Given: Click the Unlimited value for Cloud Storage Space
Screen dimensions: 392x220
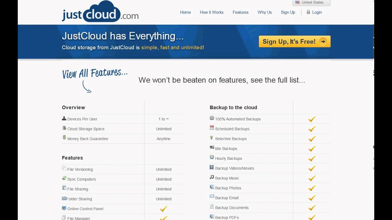Looking at the screenshot, I should pyautogui.click(x=164, y=129).
